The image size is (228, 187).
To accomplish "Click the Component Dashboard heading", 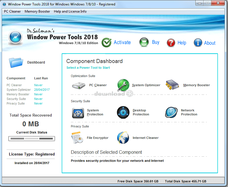I will tap(94, 61).
